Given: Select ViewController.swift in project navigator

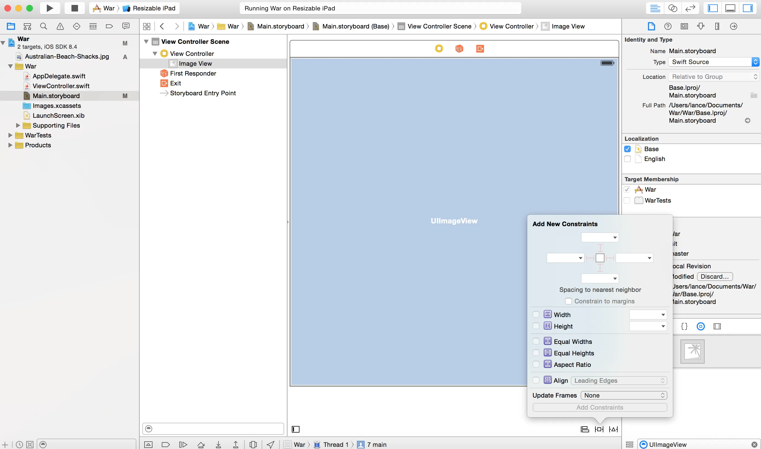Looking at the screenshot, I should tap(61, 86).
